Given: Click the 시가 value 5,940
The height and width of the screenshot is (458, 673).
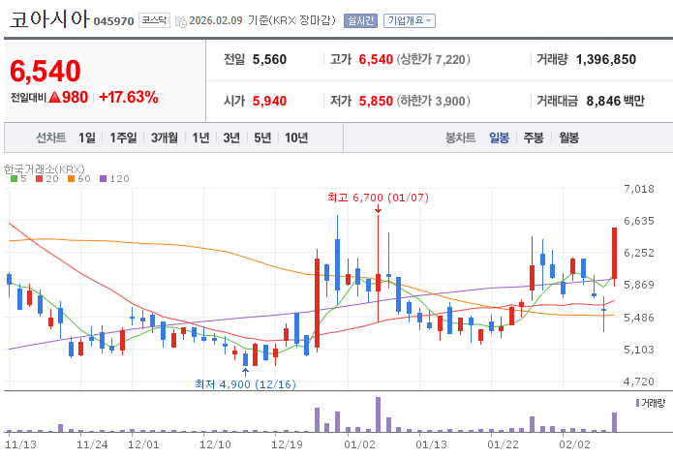Looking at the screenshot, I should (269, 101).
